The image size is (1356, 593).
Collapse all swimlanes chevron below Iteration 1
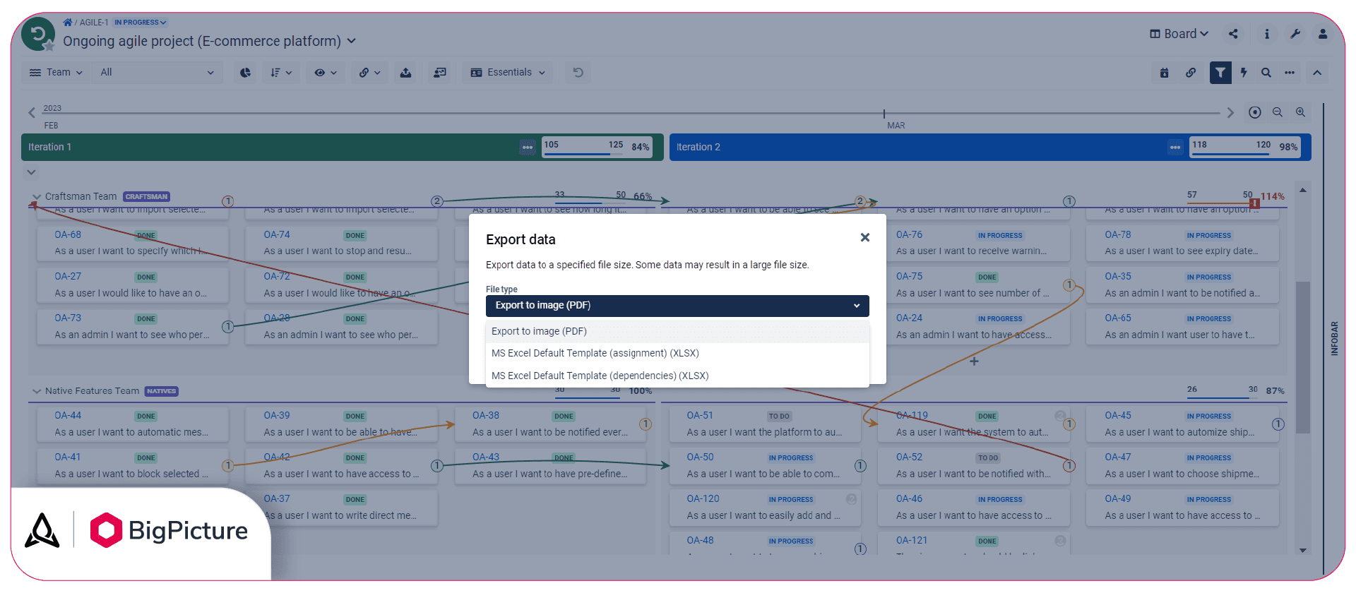click(x=31, y=172)
